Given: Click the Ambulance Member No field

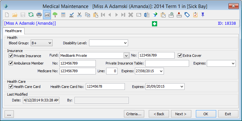Looking at the screenshot, I should [77, 64].
